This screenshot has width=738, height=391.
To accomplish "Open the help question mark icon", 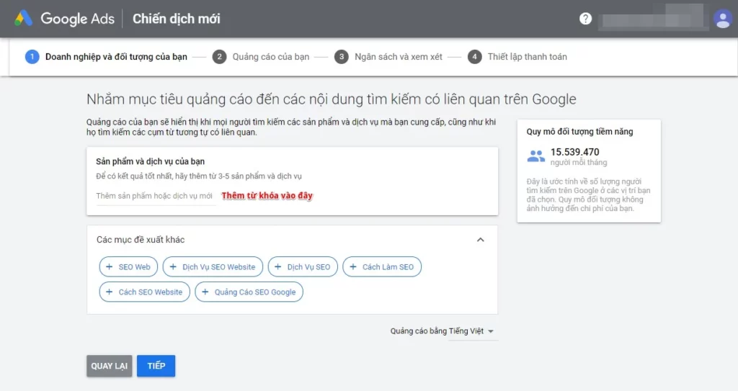I will click(585, 18).
